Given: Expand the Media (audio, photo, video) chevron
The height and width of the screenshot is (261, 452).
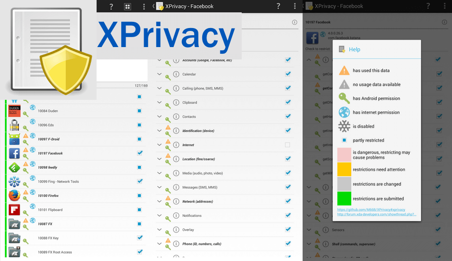Looking at the screenshot, I should click(x=159, y=173).
